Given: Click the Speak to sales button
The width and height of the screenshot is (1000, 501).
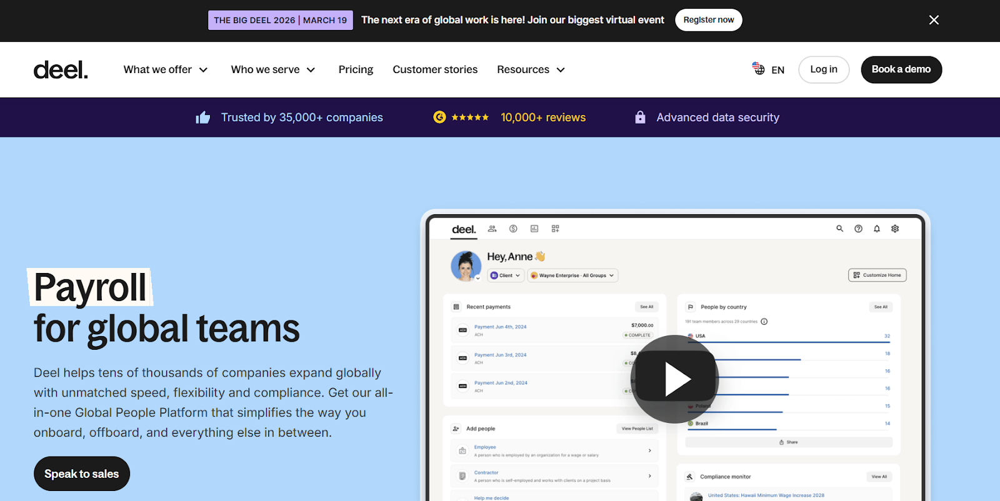Looking at the screenshot, I should pyautogui.click(x=82, y=474).
